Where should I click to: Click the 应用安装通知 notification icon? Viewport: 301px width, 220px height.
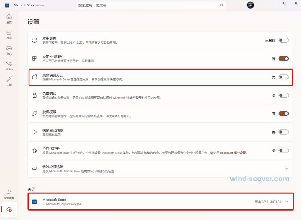(x=35, y=59)
